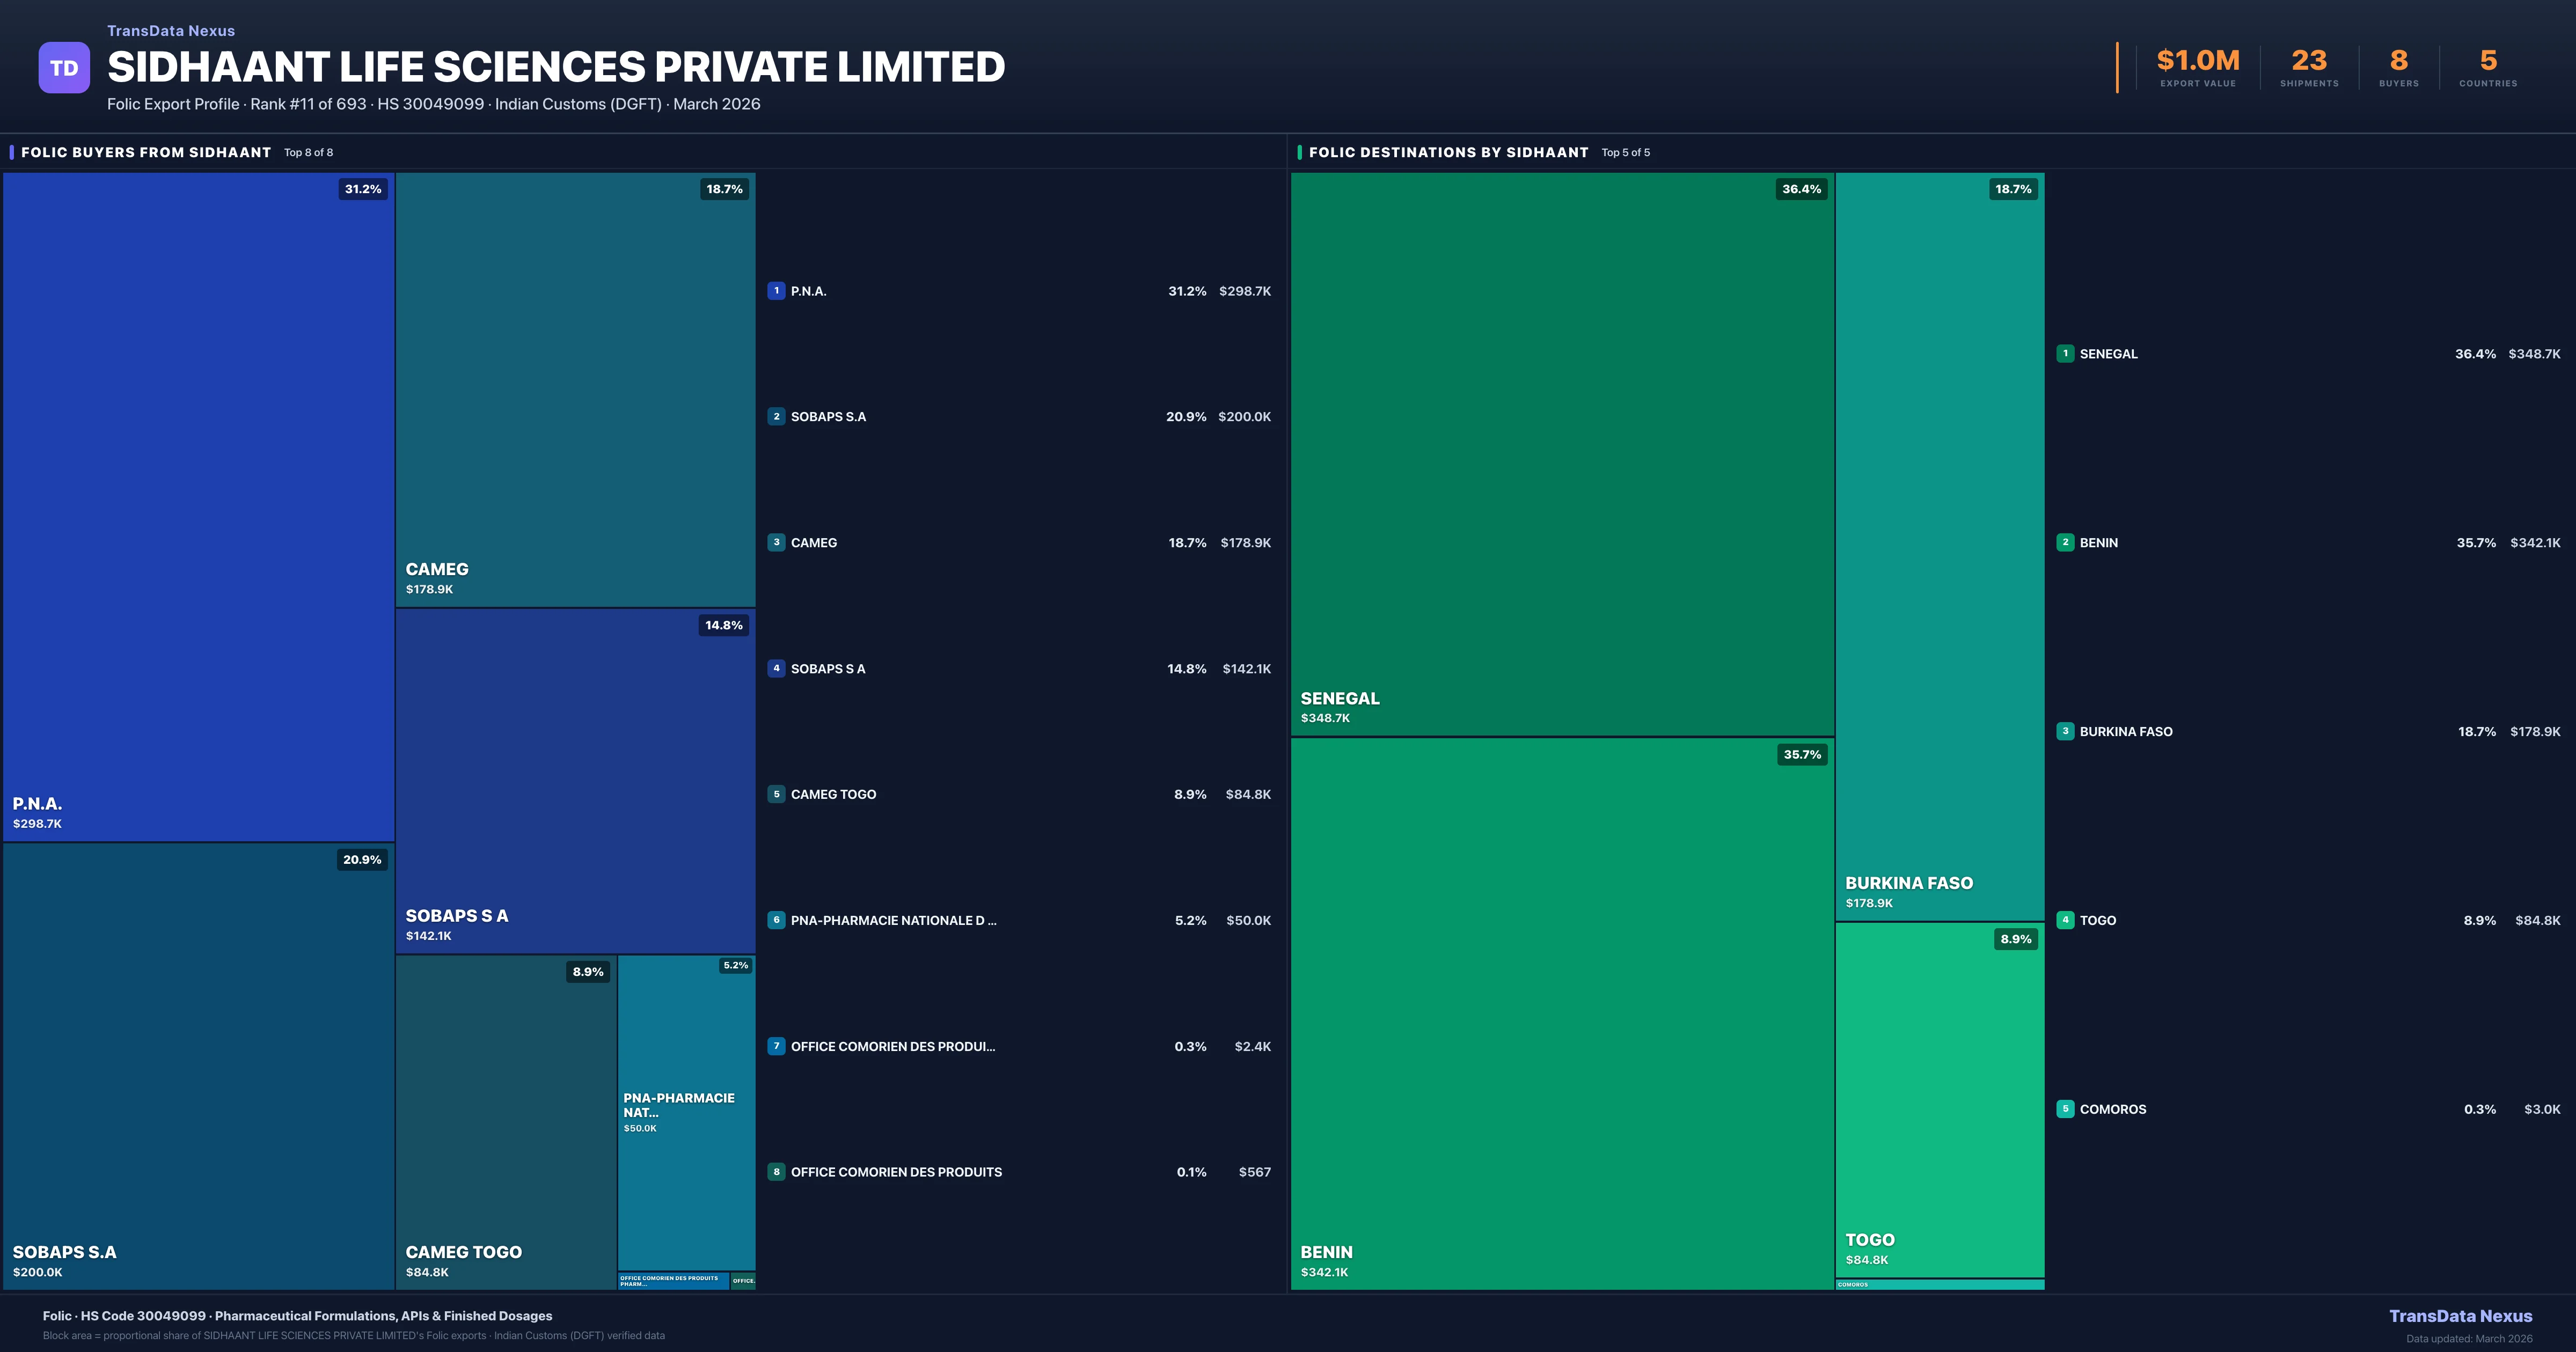Click badge 3 next to CAMEG in buyer list
This screenshot has width=2576, height=1352.
coord(777,542)
